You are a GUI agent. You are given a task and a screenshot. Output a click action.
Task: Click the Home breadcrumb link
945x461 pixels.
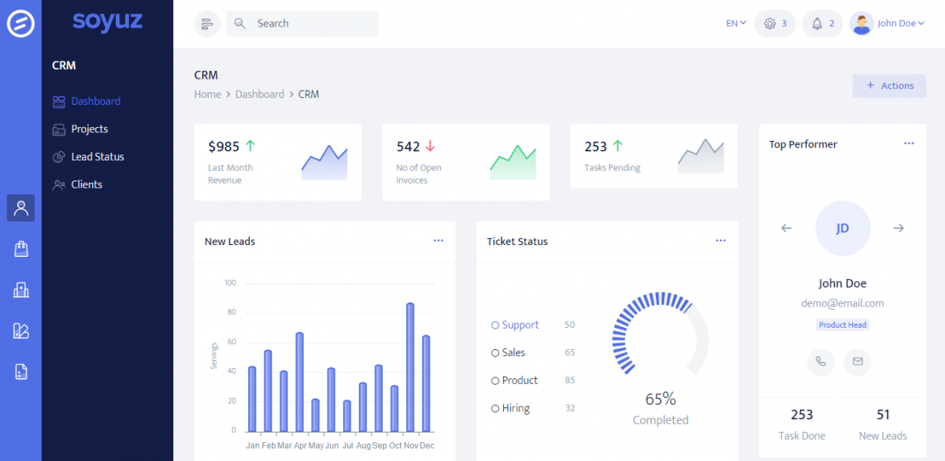208,95
